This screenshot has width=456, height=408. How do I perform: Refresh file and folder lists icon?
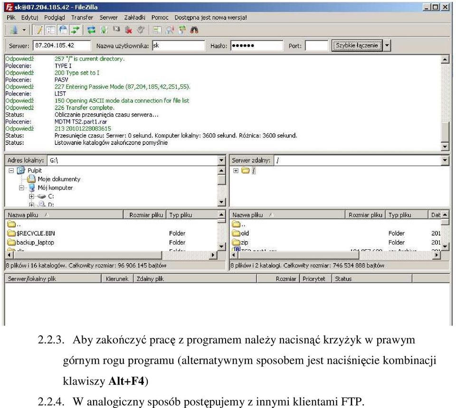91,30
